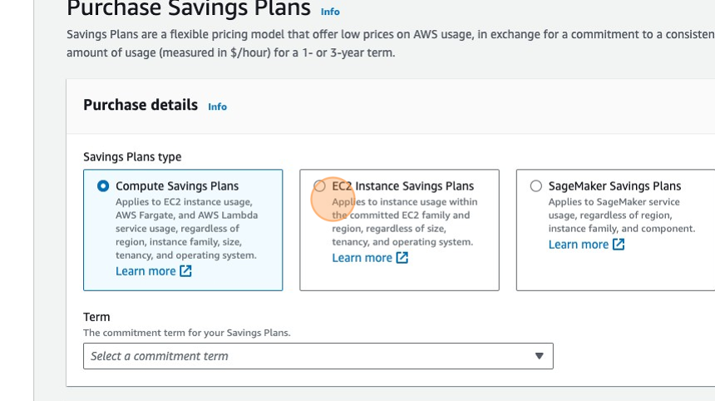
Task: Click external link icon under SageMaker Savings Plans
Action: click(x=618, y=245)
